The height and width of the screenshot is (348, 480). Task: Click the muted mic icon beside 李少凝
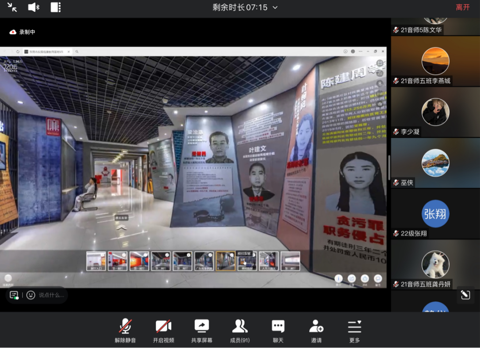[x=396, y=132]
